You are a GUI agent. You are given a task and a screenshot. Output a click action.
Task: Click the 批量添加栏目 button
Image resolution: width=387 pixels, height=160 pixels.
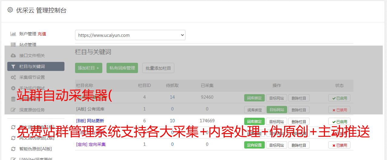click(158, 68)
